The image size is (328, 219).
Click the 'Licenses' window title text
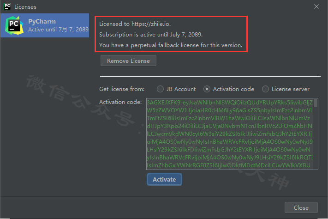coord(25,7)
